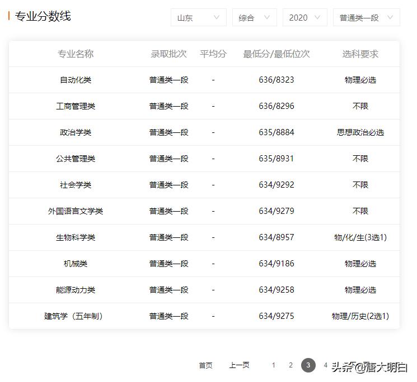Click score 634/9292 cell
Viewport: 417px width, 382px height.
coord(277,185)
